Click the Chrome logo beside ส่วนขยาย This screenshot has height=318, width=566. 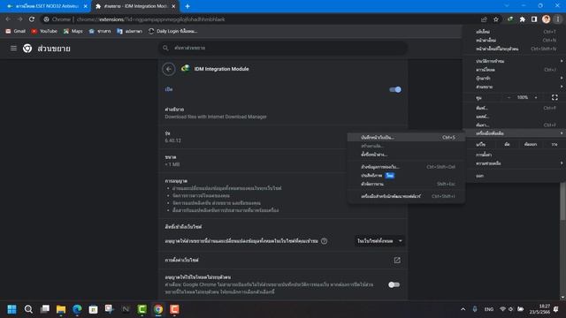click(x=27, y=49)
